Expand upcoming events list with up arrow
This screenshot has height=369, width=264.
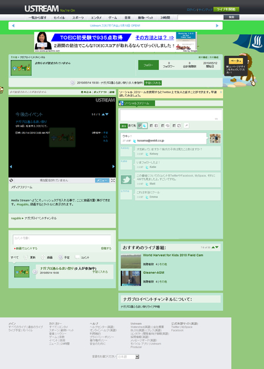click(103, 115)
